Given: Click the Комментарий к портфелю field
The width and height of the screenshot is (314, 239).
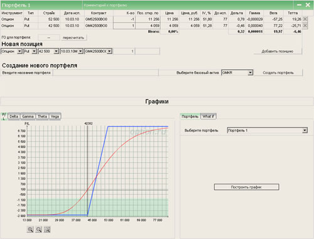Looking at the screenshot, I should click(188, 5).
